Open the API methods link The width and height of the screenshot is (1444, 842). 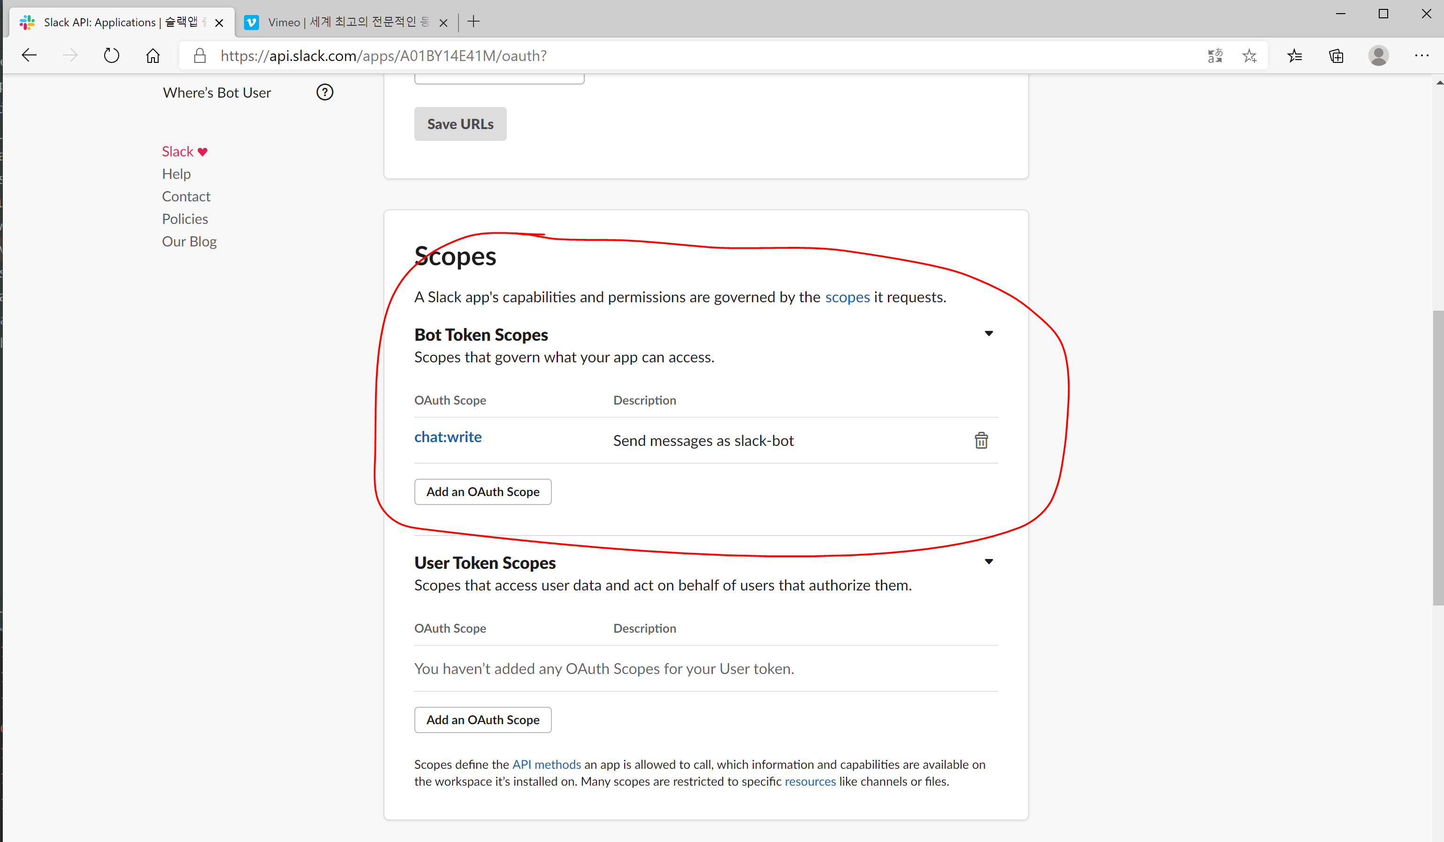tap(546, 764)
